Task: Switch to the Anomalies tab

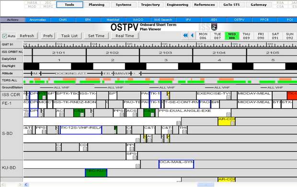Action: (38, 20)
